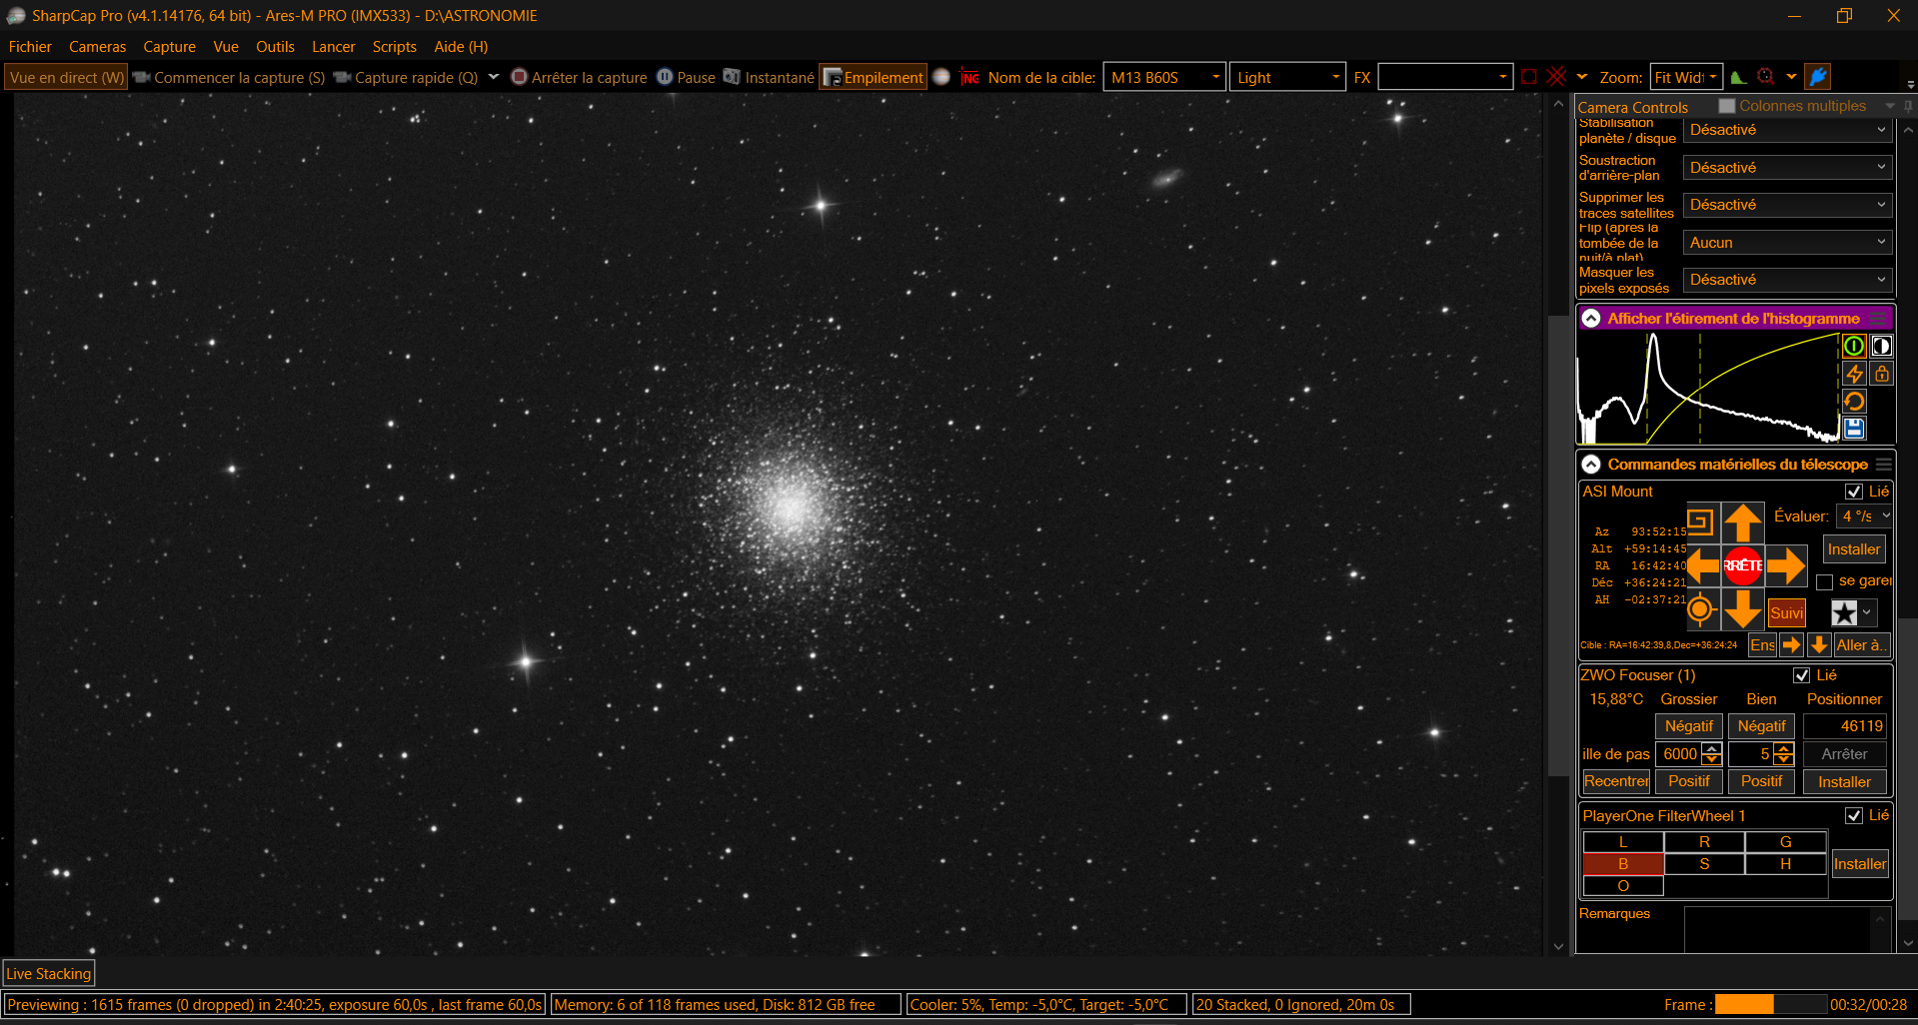Toggle Vue en direct (W) live view
1918x1025 pixels.
[66, 77]
